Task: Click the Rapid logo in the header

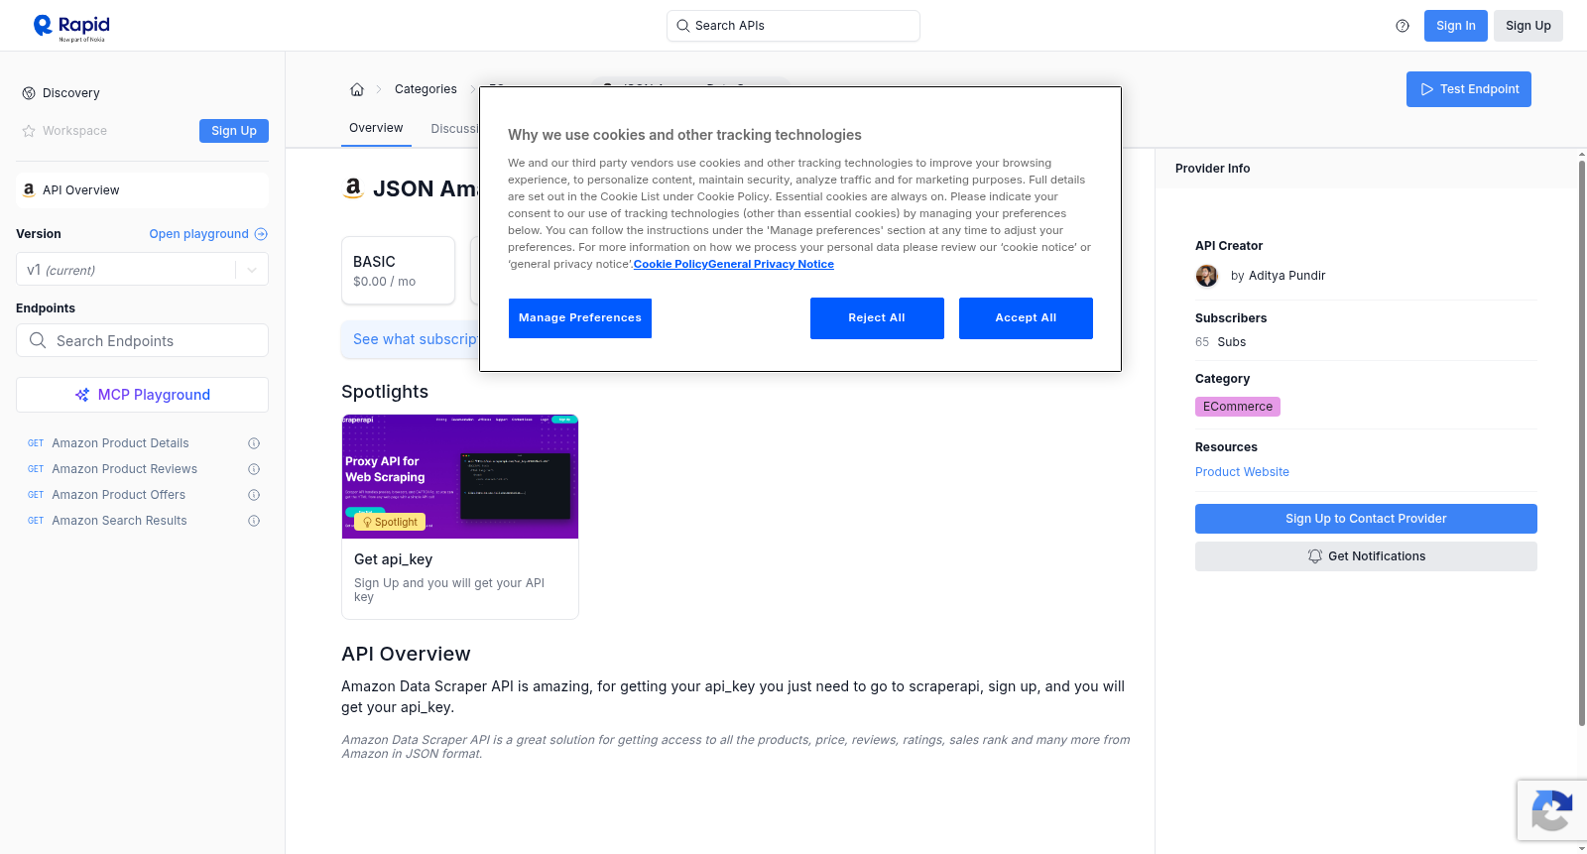Action: click(71, 27)
